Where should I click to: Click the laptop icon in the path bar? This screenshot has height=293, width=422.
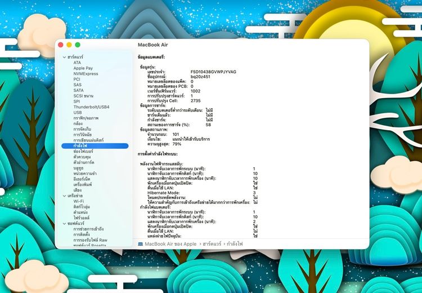(141, 244)
